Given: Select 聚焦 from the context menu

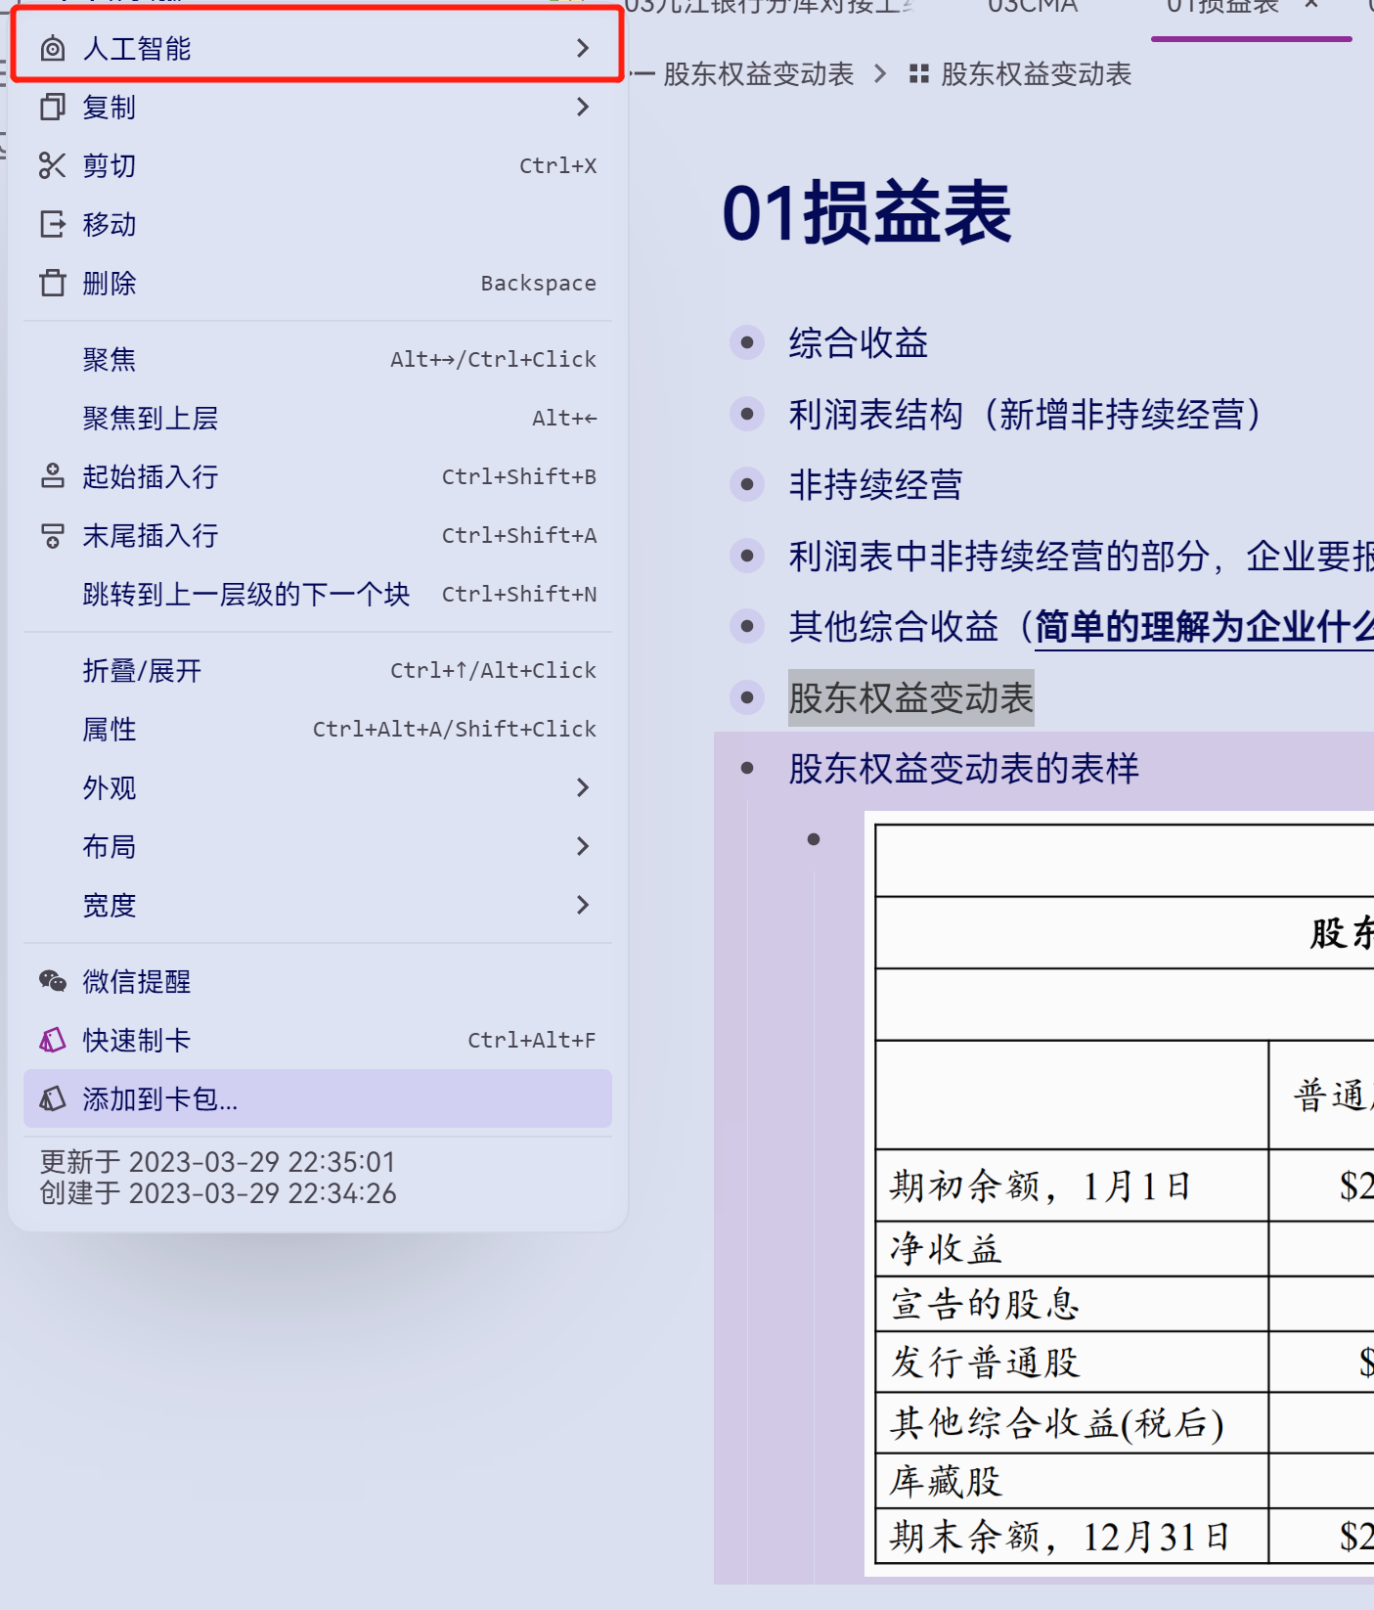Looking at the screenshot, I should pos(110,360).
